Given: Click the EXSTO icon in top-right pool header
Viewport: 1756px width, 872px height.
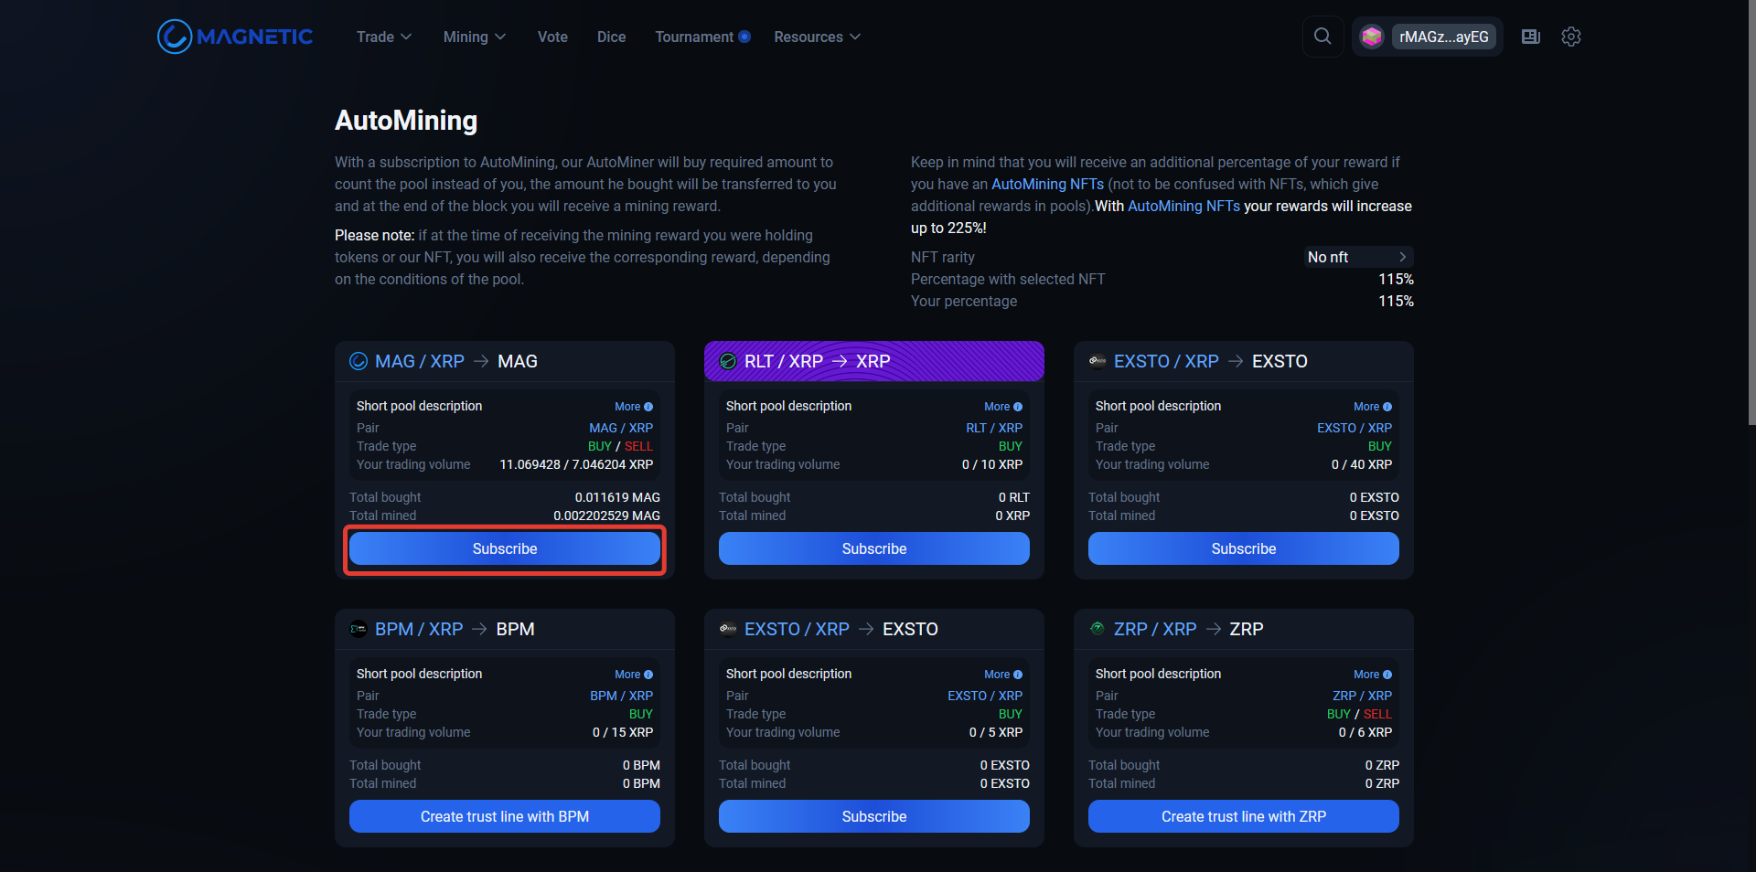Looking at the screenshot, I should 1097,361.
